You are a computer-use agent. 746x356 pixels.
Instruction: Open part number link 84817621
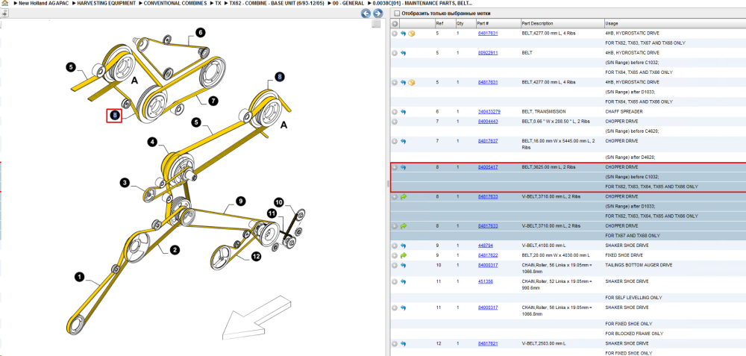(488, 343)
